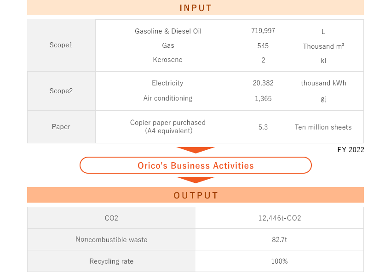Click the Scope1 row label
This screenshot has width=391, height=272.
click(61, 45)
